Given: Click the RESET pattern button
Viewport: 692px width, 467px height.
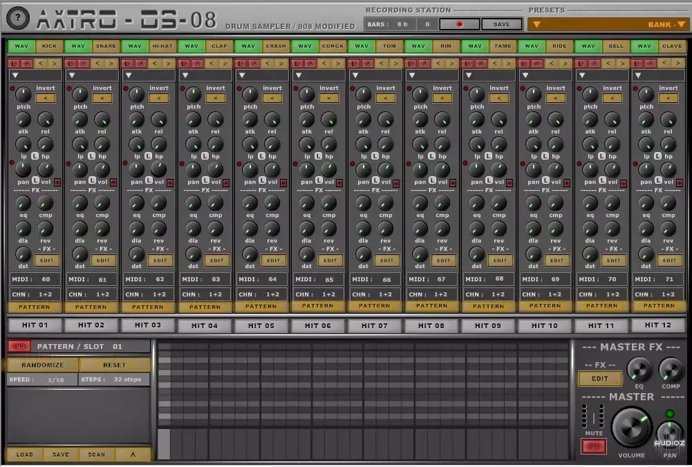Looking at the screenshot, I should [114, 365].
